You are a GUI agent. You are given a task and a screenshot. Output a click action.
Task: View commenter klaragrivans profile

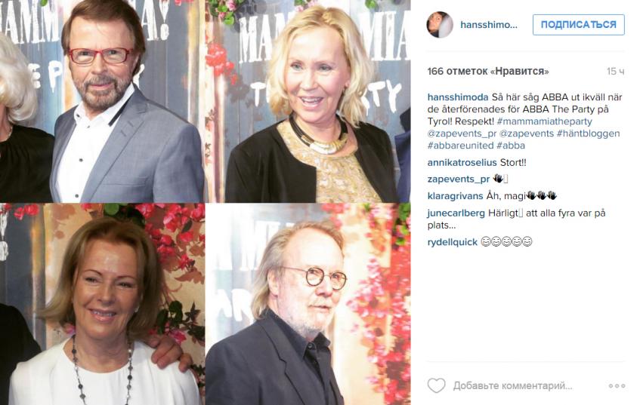455,196
